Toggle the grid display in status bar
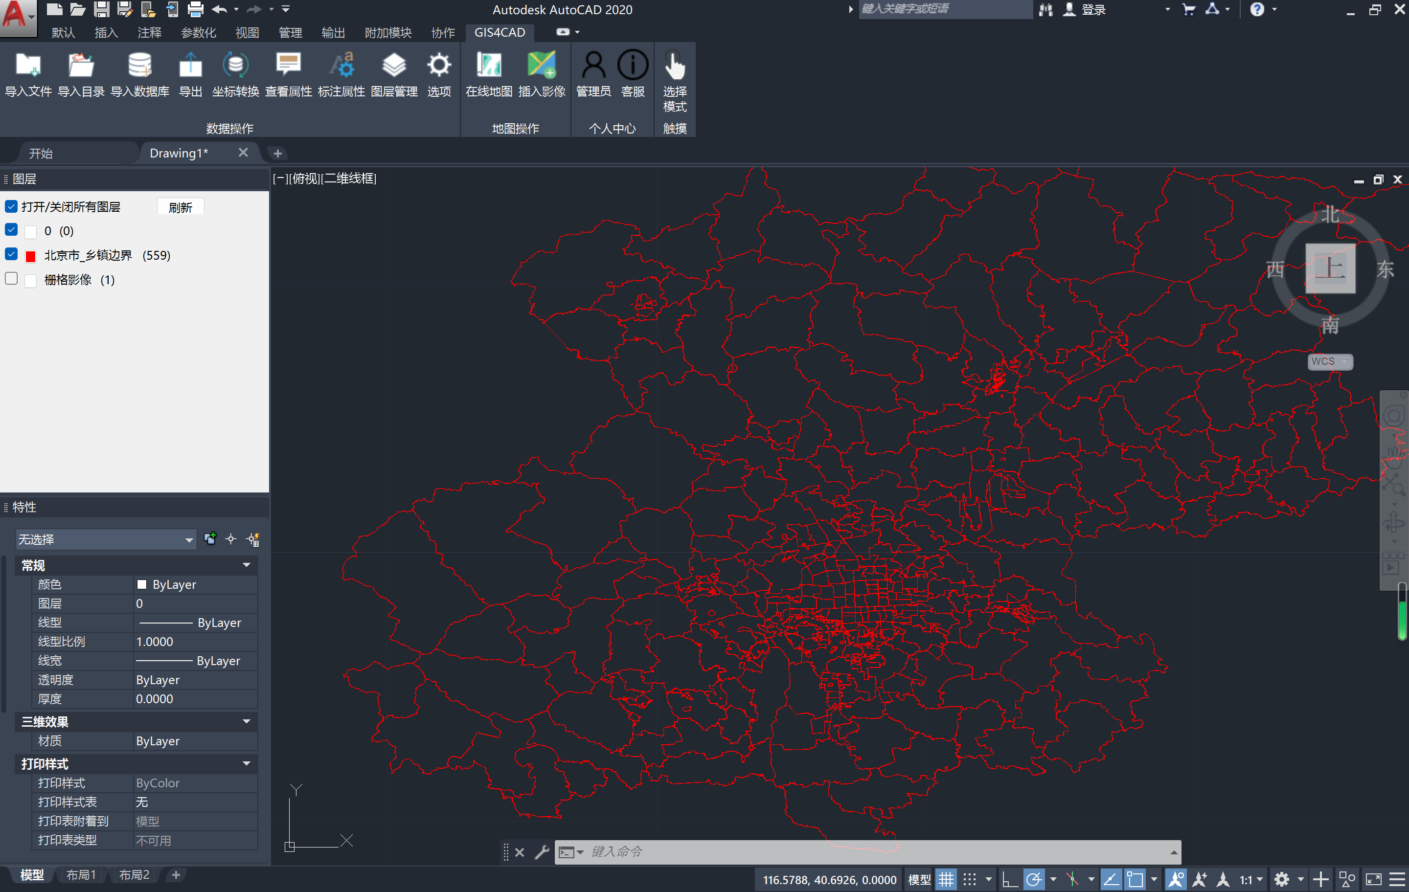This screenshot has width=1409, height=892. tap(946, 879)
